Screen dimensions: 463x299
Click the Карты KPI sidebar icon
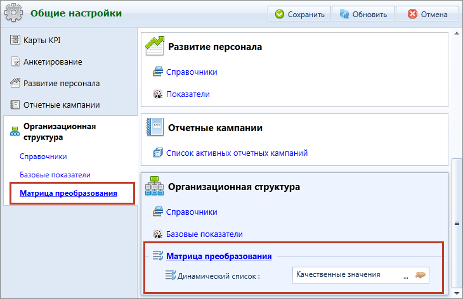[15, 39]
